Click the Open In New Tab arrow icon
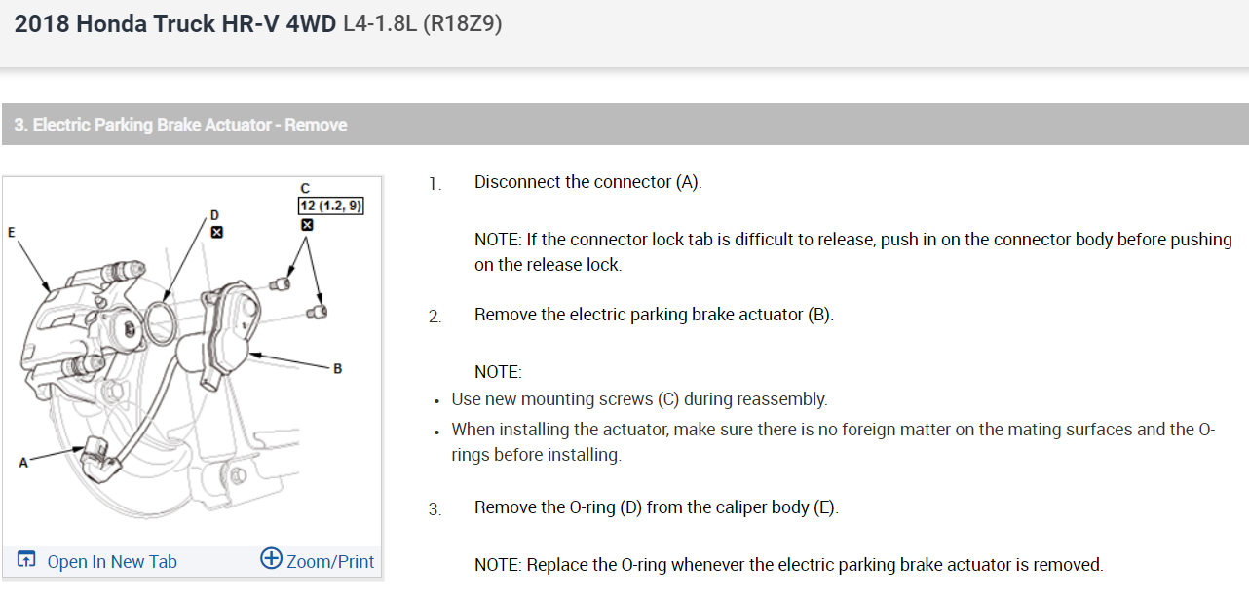 (27, 560)
